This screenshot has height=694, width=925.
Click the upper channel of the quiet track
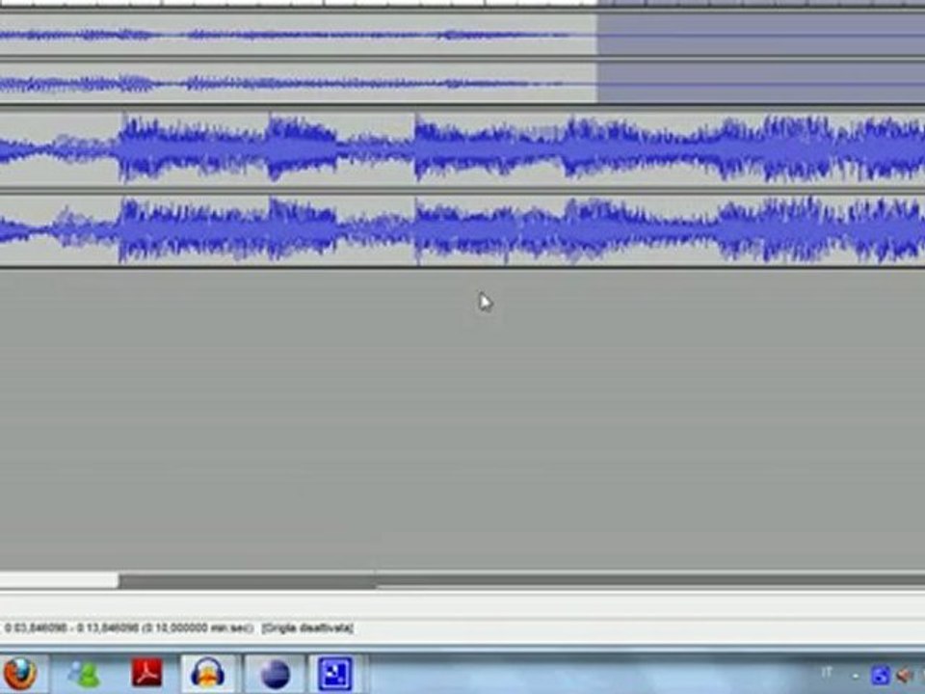[462, 35]
